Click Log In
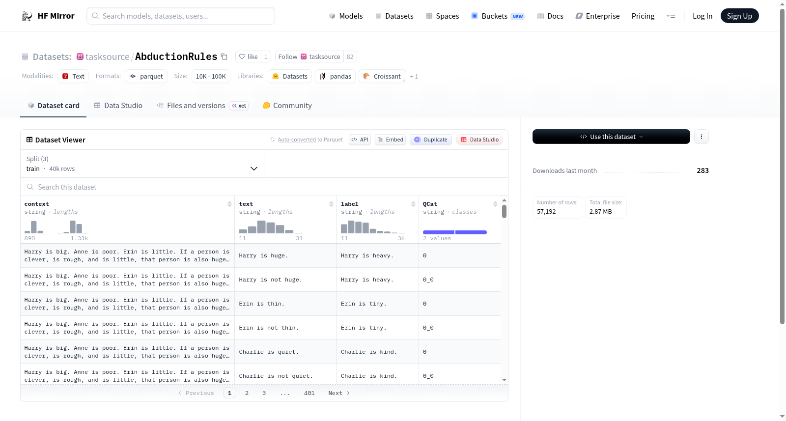 (702, 16)
